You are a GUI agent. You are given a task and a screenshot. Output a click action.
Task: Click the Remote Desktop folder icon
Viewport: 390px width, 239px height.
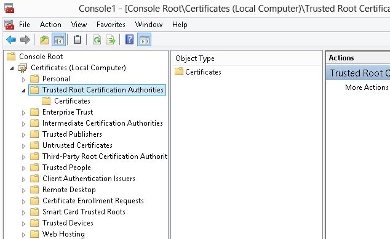[34, 190]
